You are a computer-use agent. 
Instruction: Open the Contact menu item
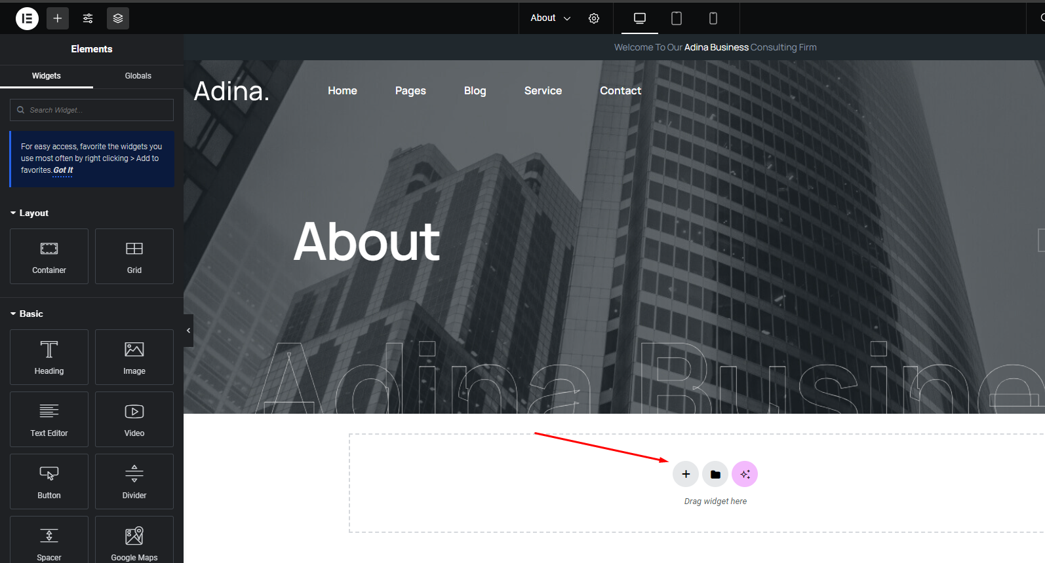(x=621, y=90)
